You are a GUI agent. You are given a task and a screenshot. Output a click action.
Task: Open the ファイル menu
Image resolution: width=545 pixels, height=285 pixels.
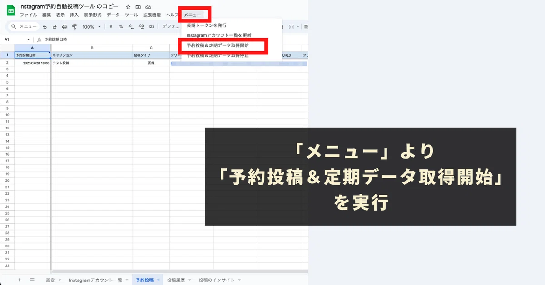(x=28, y=15)
